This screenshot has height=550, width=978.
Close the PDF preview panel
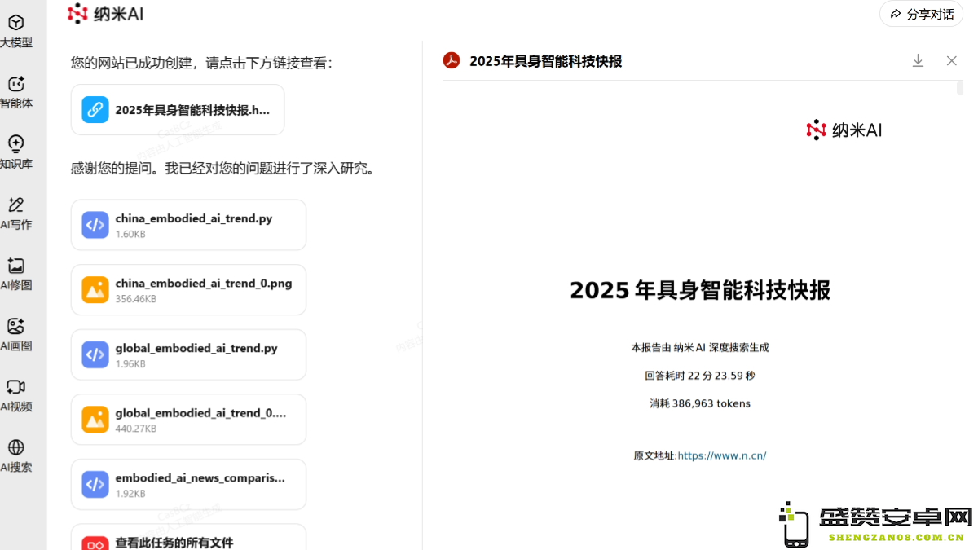pyautogui.click(x=951, y=61)
